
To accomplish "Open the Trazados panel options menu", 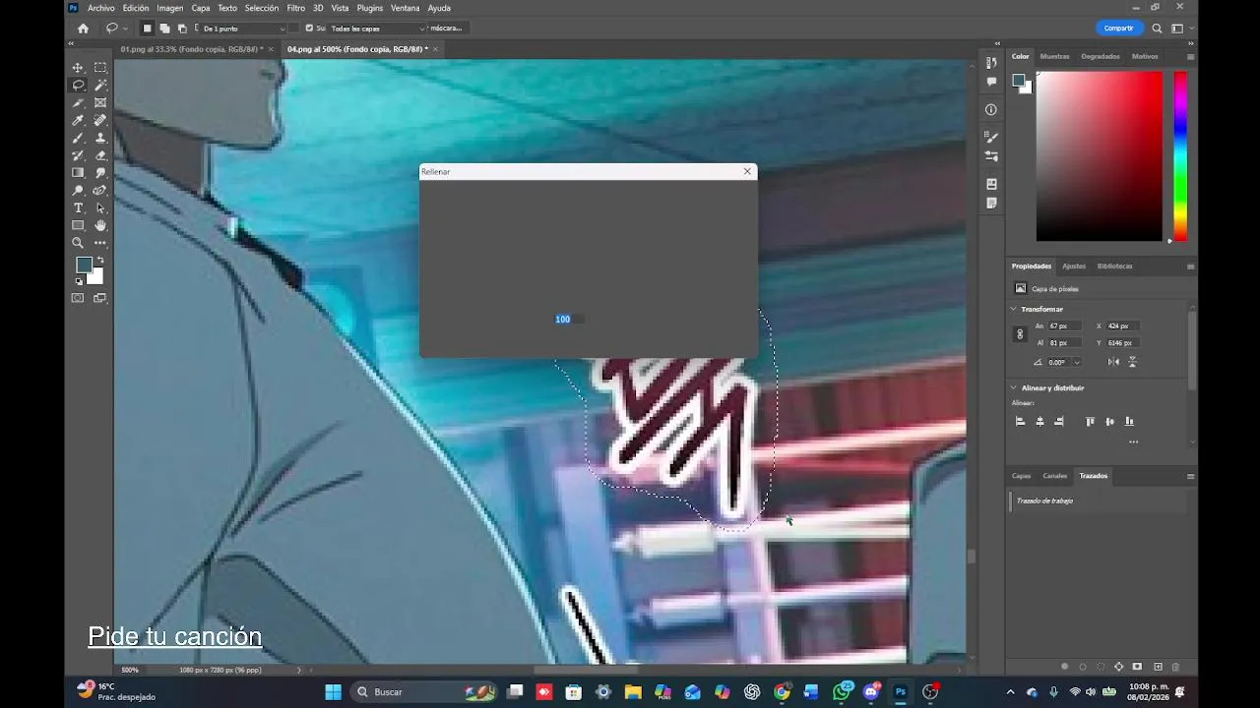I will pyautogui.click(x=1190, y=476).
